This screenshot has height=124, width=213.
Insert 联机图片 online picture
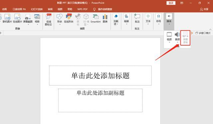point(7,18)
